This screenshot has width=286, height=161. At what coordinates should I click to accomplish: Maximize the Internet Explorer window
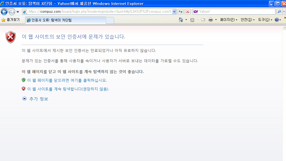click(x=278, y=4)
